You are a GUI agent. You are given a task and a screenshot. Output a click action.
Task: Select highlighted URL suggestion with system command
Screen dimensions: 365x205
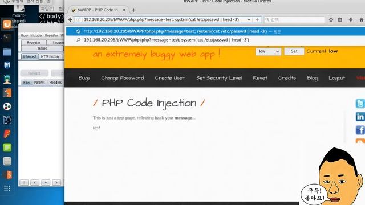tap(216, 31)
